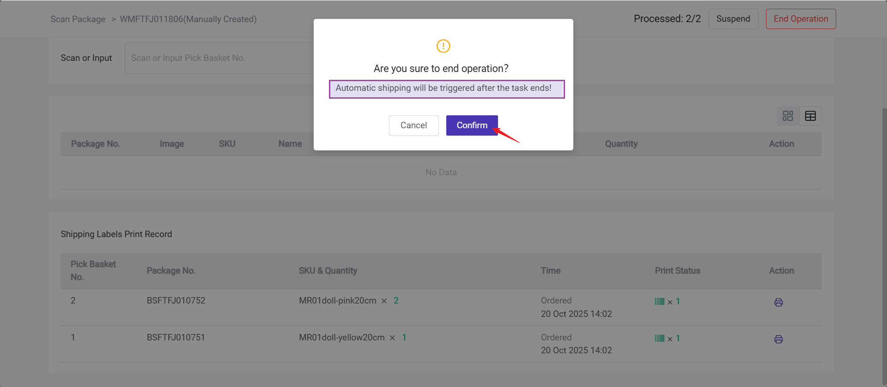Click the warning exclamation icon in dialog

coord(443,46)
